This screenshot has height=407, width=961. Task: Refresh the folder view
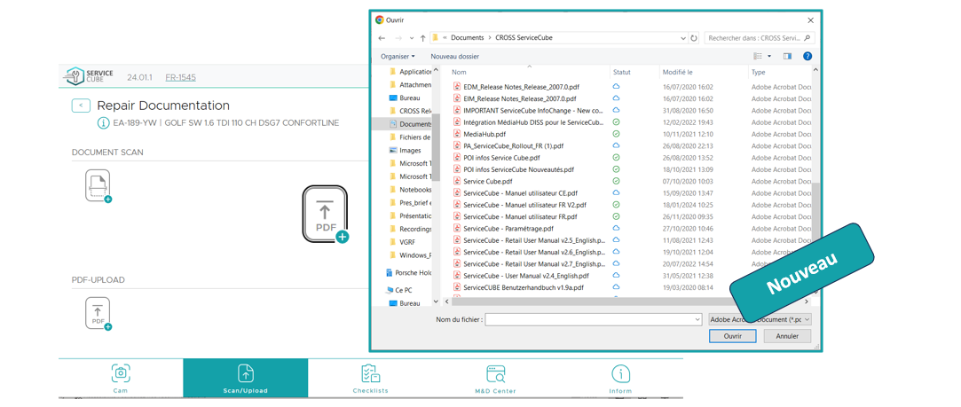click(694, 38)
